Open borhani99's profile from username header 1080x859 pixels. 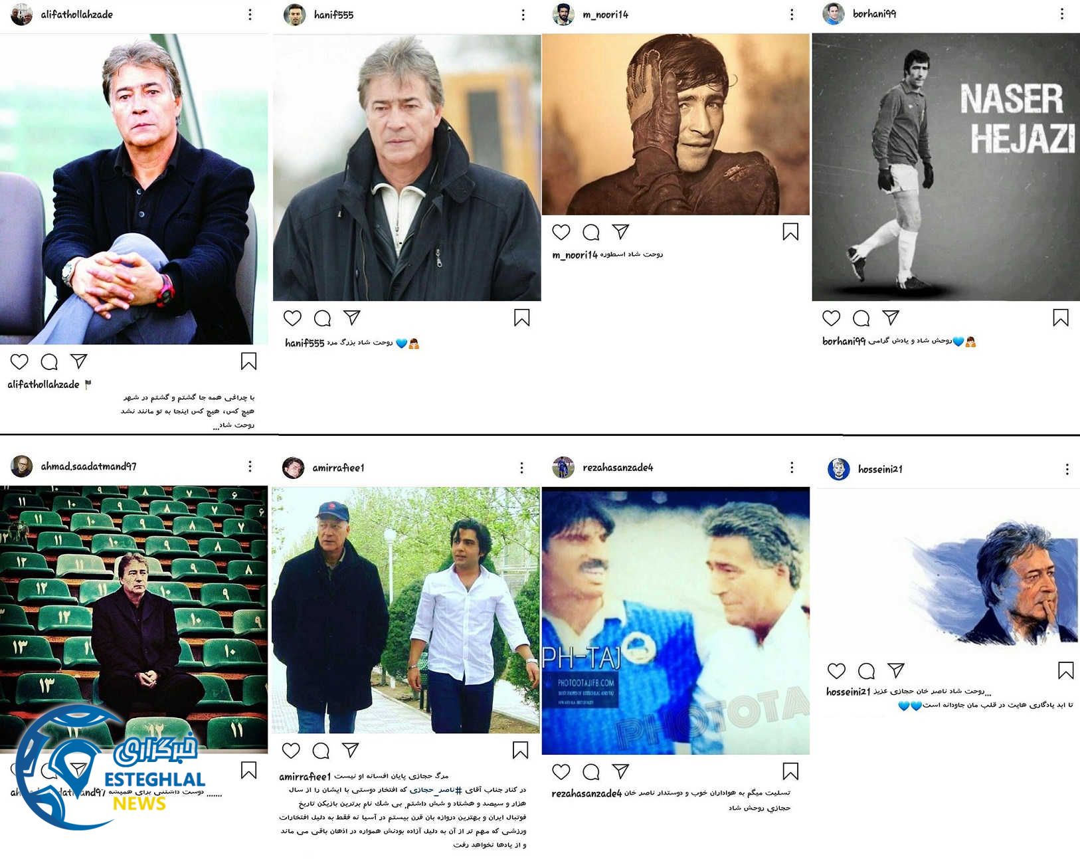874,14
